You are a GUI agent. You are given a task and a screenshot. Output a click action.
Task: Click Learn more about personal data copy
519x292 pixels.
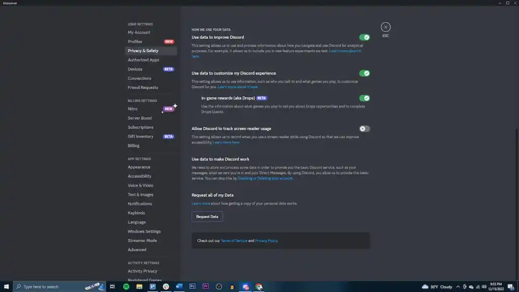(x=201, y=203)
